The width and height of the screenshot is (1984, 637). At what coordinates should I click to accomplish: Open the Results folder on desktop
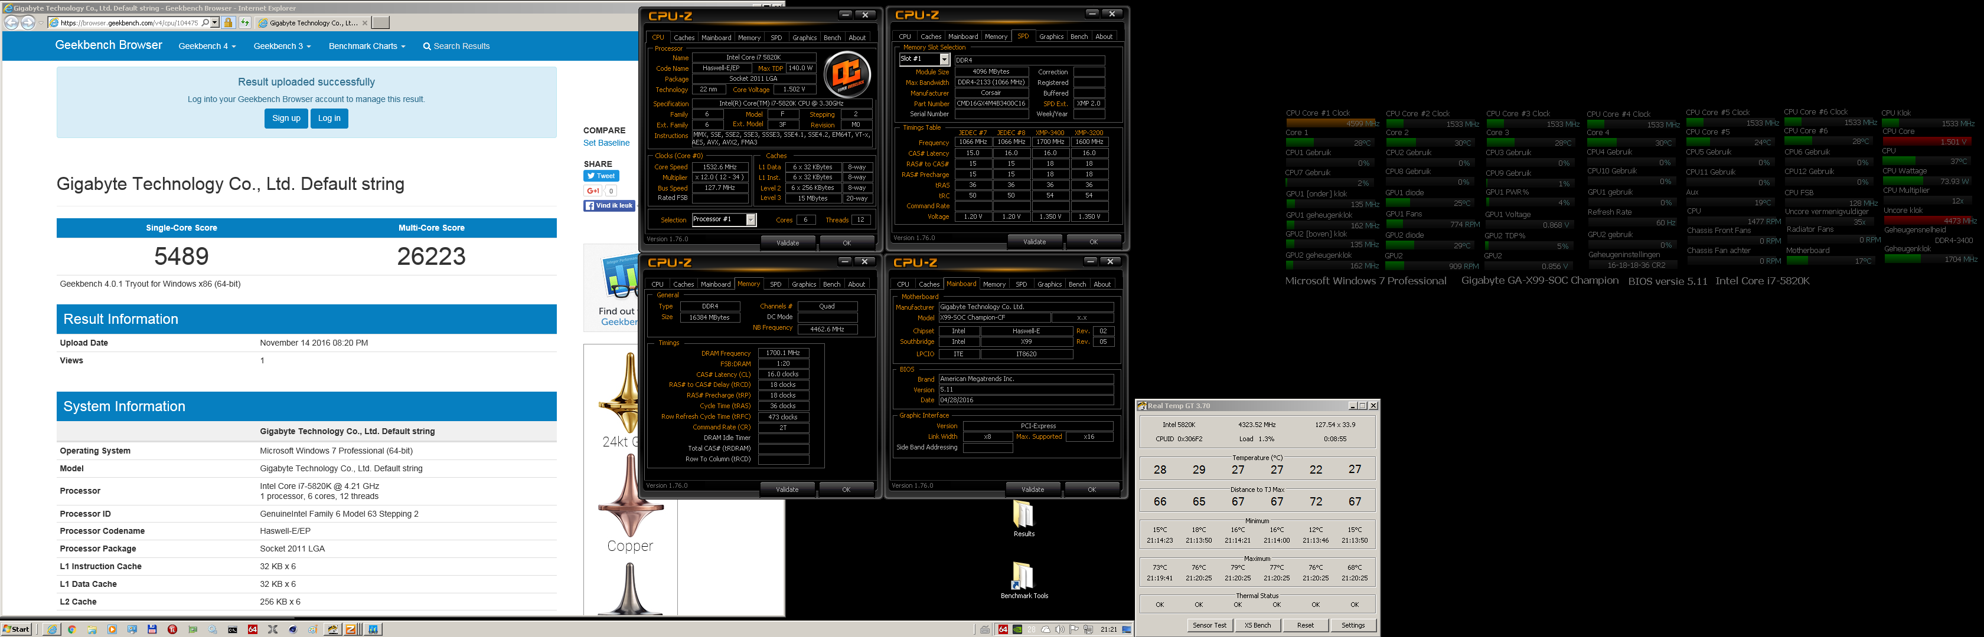click(1023, 518)
